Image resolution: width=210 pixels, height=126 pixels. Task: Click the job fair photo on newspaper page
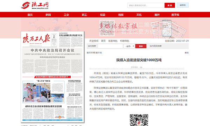tap(37, 92)
